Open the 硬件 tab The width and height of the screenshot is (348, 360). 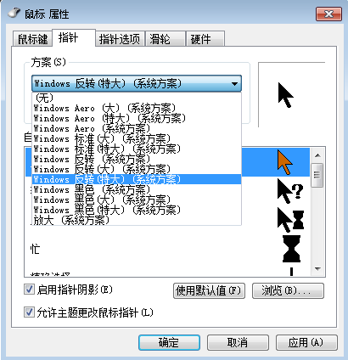205,39
